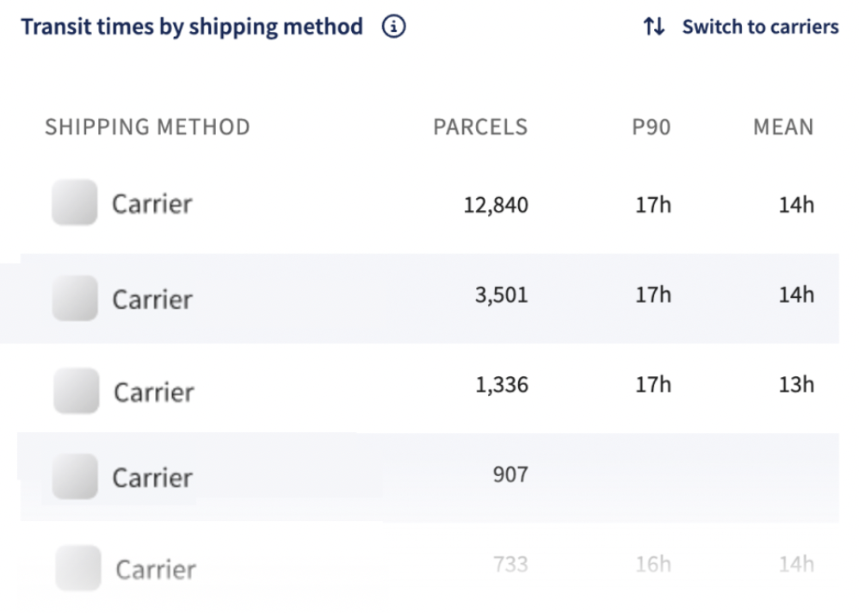The width and height of the screenshot is (859, 613).
Task: Sort by MEAN column header
Action: coord(783,127)
